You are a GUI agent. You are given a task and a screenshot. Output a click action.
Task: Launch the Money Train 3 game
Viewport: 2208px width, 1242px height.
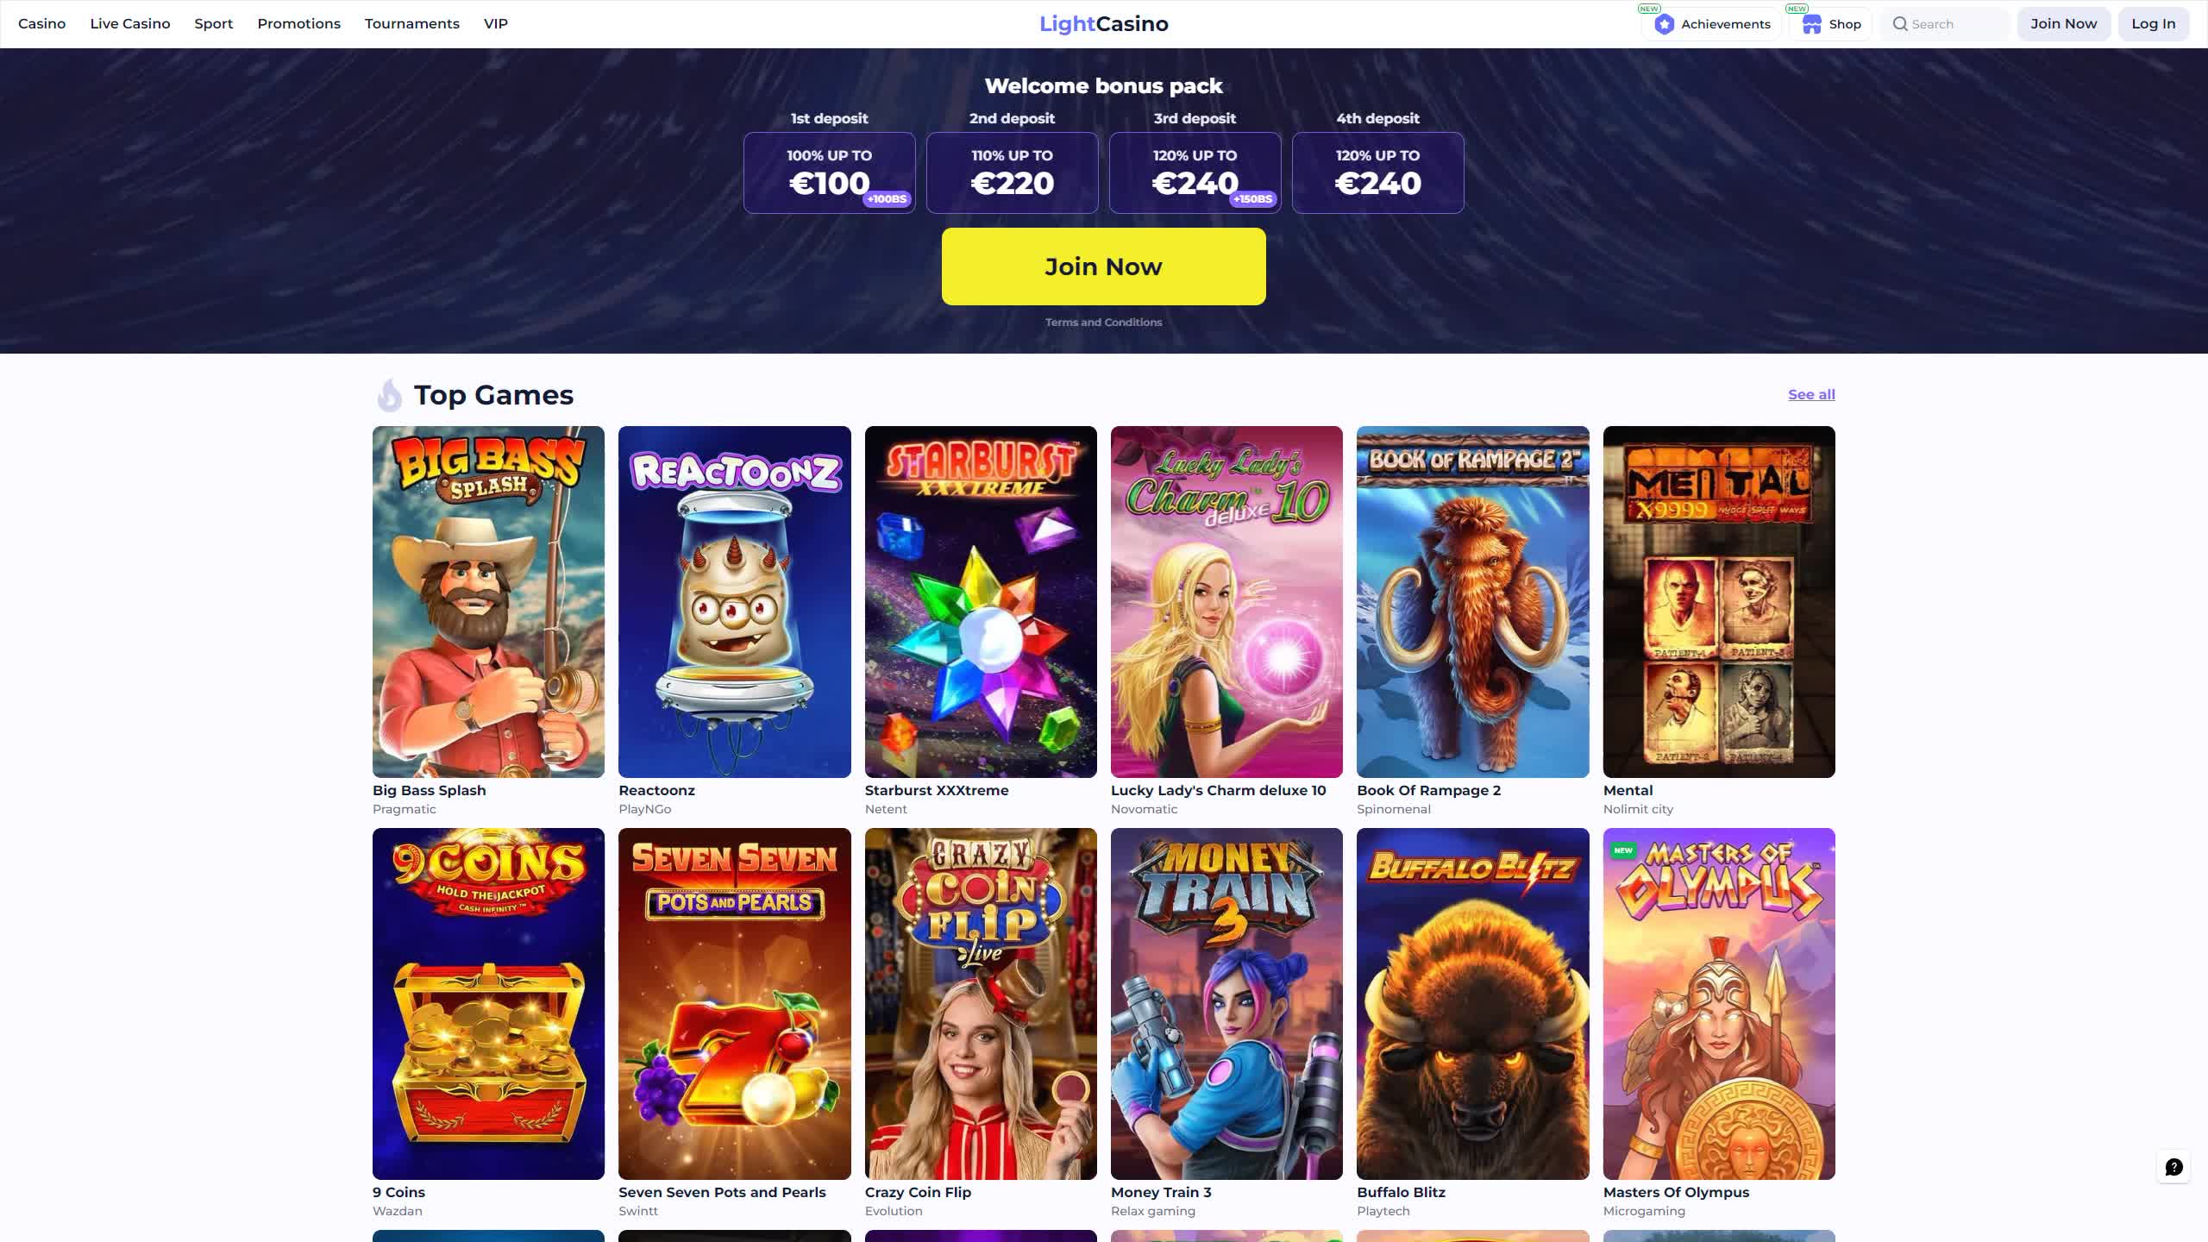(x=1226, y=1003)
